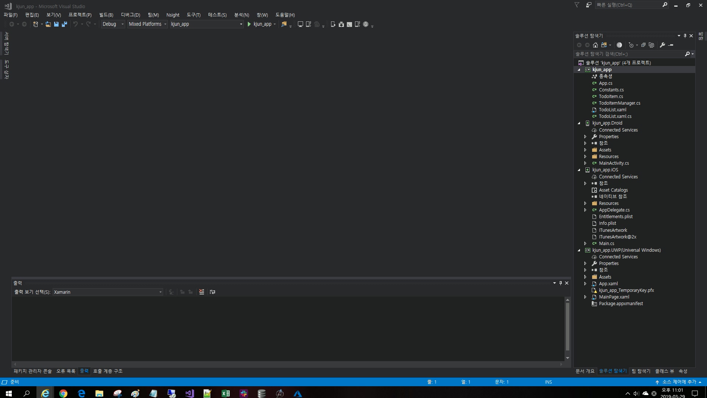Click Clear All icon in Output panel
This screenshot has height=398, width=707.
pos(201,292)
